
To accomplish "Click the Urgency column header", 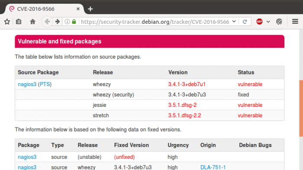I will click(178, 145).
